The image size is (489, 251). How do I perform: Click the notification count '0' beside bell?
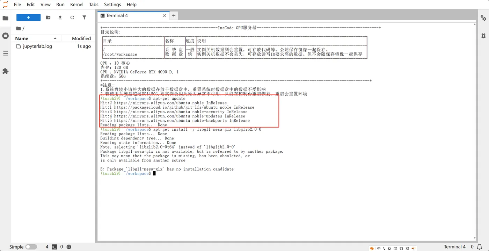click(472, 247)
